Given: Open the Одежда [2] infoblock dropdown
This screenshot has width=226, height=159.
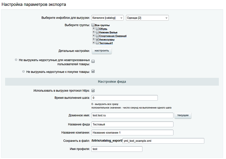Looking at the screenshot, I should pos(147,18).
